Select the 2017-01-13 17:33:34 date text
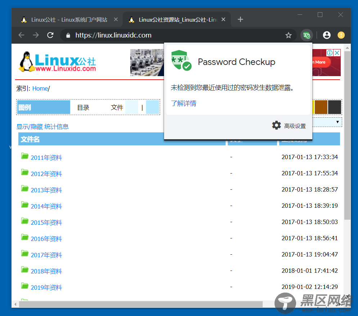 [x=309, y=157]
